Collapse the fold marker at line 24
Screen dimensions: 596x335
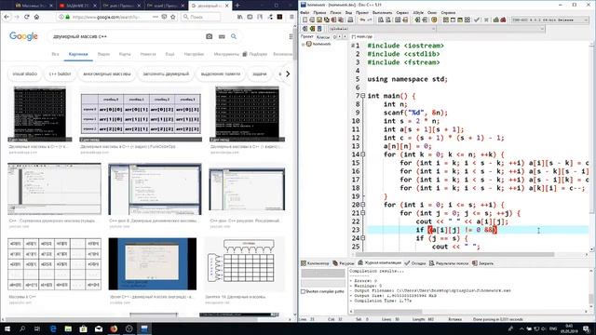point(363,238)
